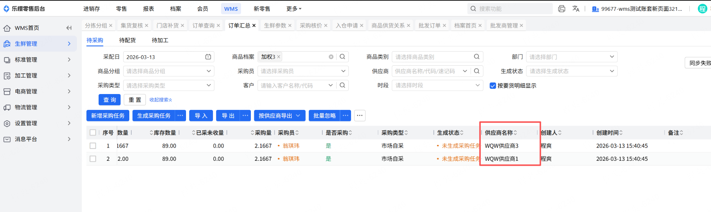Click the 收起搜索 link
Screen dimensions: 711x212
[161, 100]
